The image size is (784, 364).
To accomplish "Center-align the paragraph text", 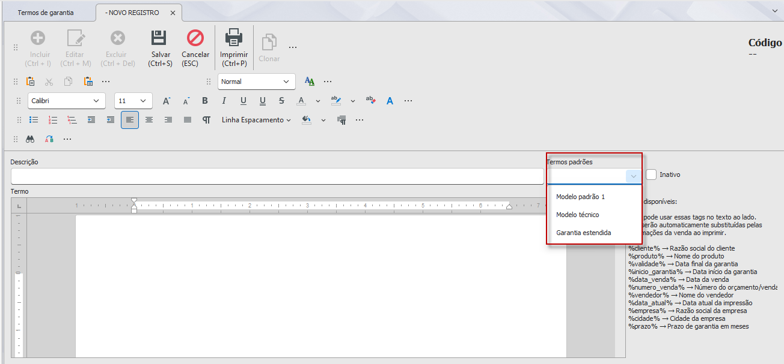I will click(149, 120).
